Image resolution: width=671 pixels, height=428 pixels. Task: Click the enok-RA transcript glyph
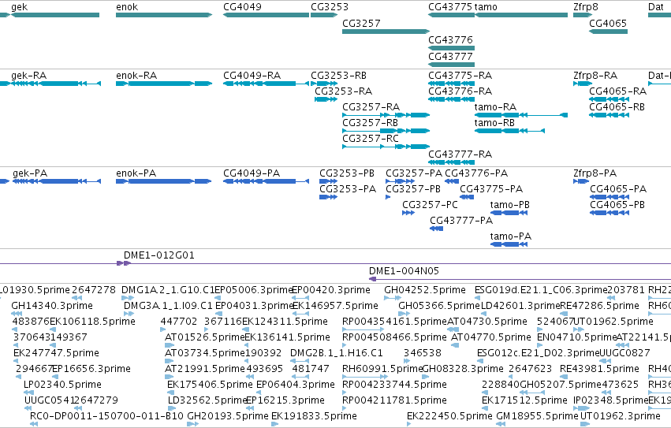click(164, 84)
